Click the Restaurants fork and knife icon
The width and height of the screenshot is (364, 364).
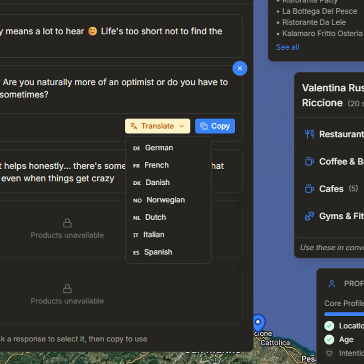tap(309, 134)
